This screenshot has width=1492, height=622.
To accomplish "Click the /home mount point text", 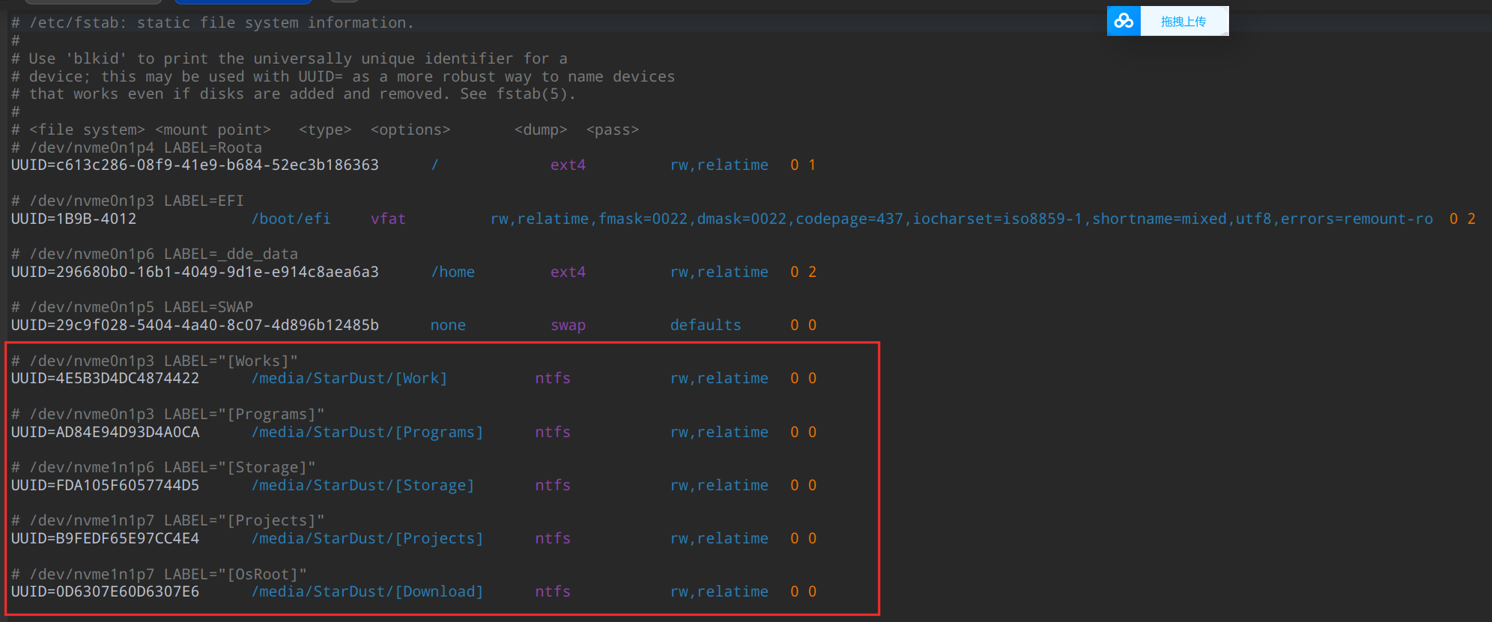I will click(x=452, y=272).
